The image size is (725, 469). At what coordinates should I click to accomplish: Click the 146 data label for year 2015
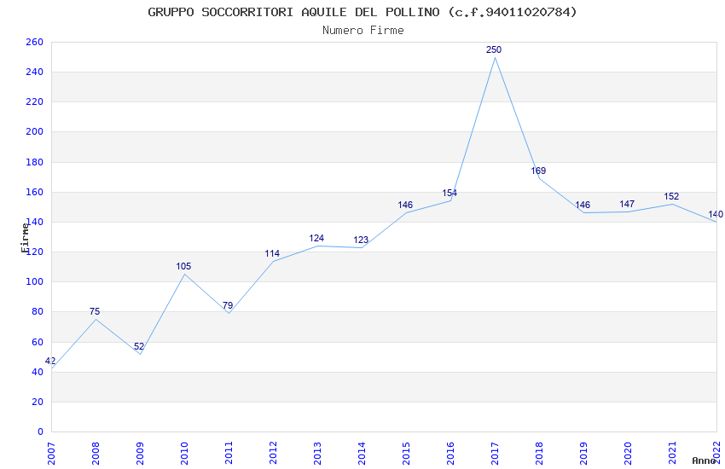pyautogui.click(x=405, y=205)
